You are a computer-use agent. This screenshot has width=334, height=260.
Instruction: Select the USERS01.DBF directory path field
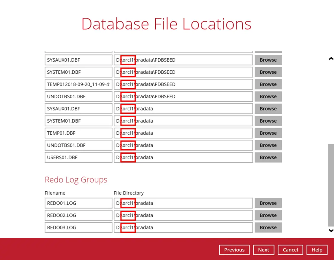click(183, 157)
